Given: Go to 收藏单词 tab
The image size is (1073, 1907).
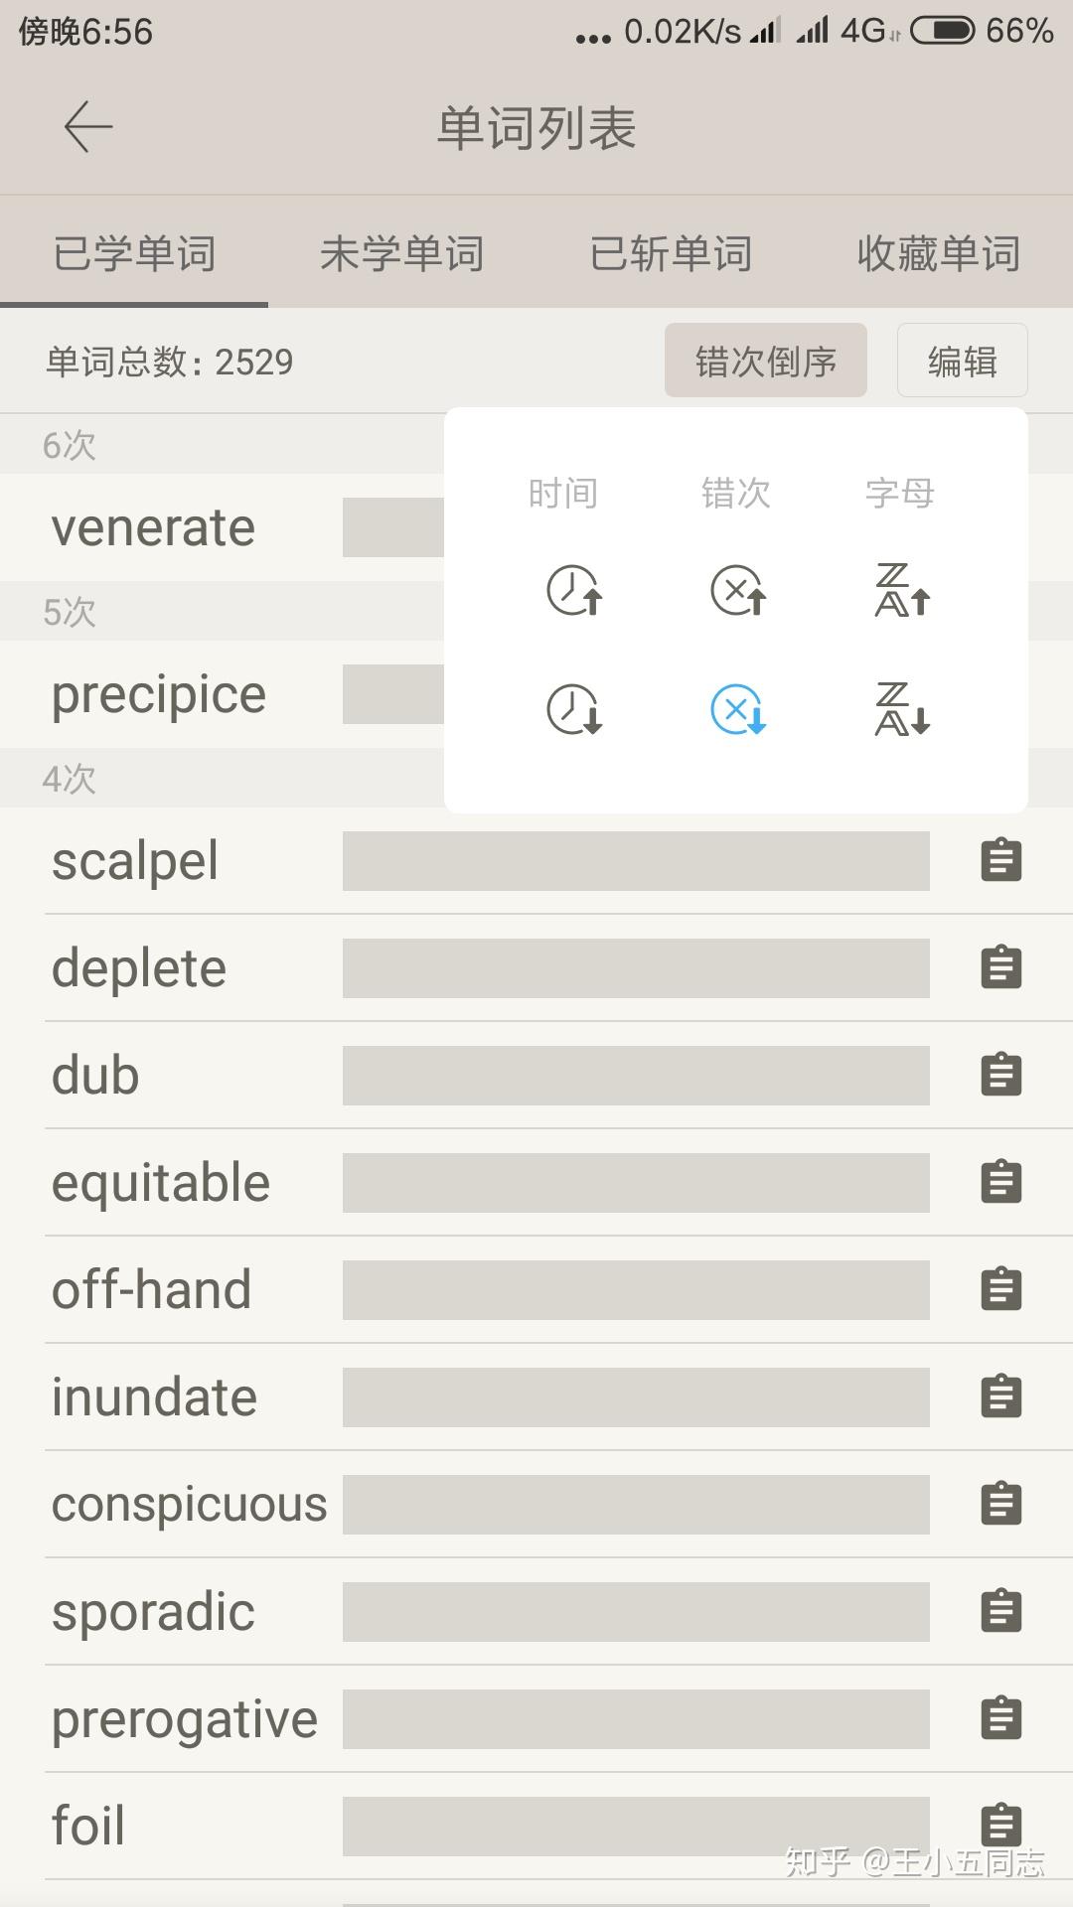Looking at the screenshot, I should (938, 254).
